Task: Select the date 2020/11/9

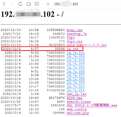Action: [12, 94]
